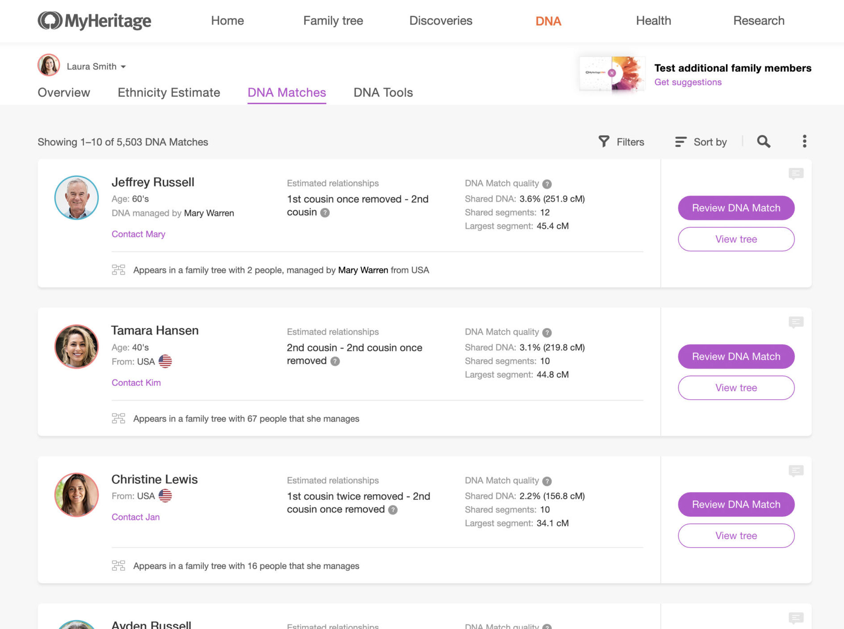Click DNA Match quality help icon for Tamara Hansen
844x629 pixels.
tap(547, 333)
